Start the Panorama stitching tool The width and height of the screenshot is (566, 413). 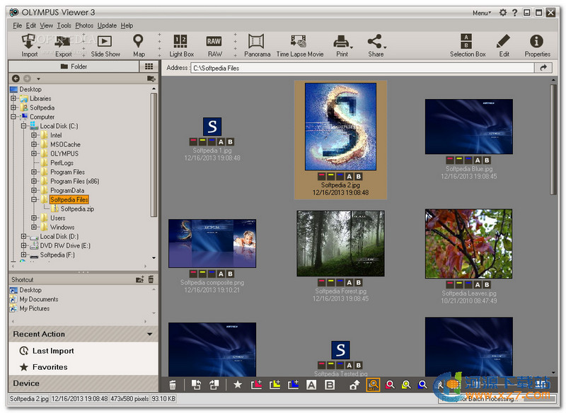[x=256, y=45]
